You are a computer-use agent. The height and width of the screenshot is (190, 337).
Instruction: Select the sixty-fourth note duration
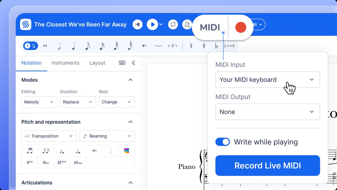point(130,46)
